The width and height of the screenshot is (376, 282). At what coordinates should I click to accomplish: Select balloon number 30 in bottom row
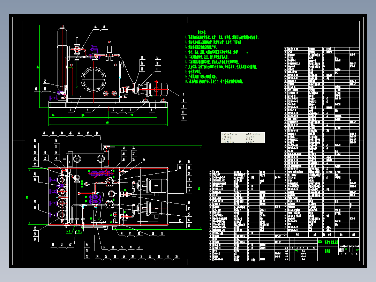[133, 257]
